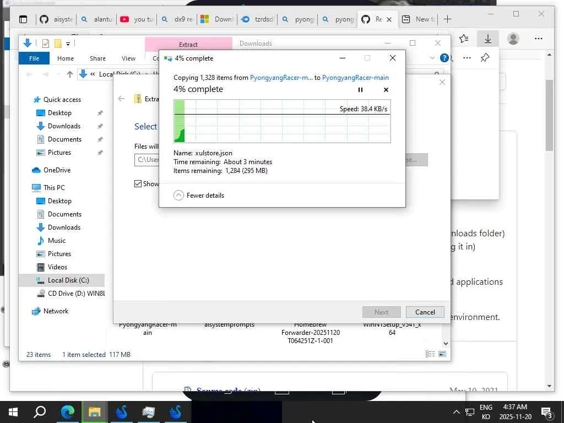Go up one folder level in Explorer
The image size is (564, 423).
70,74
